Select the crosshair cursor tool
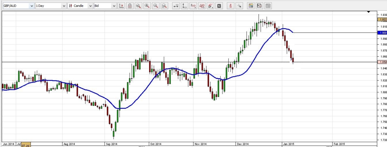The width and height of the screenshot is (387, 147). pos(239,6)
